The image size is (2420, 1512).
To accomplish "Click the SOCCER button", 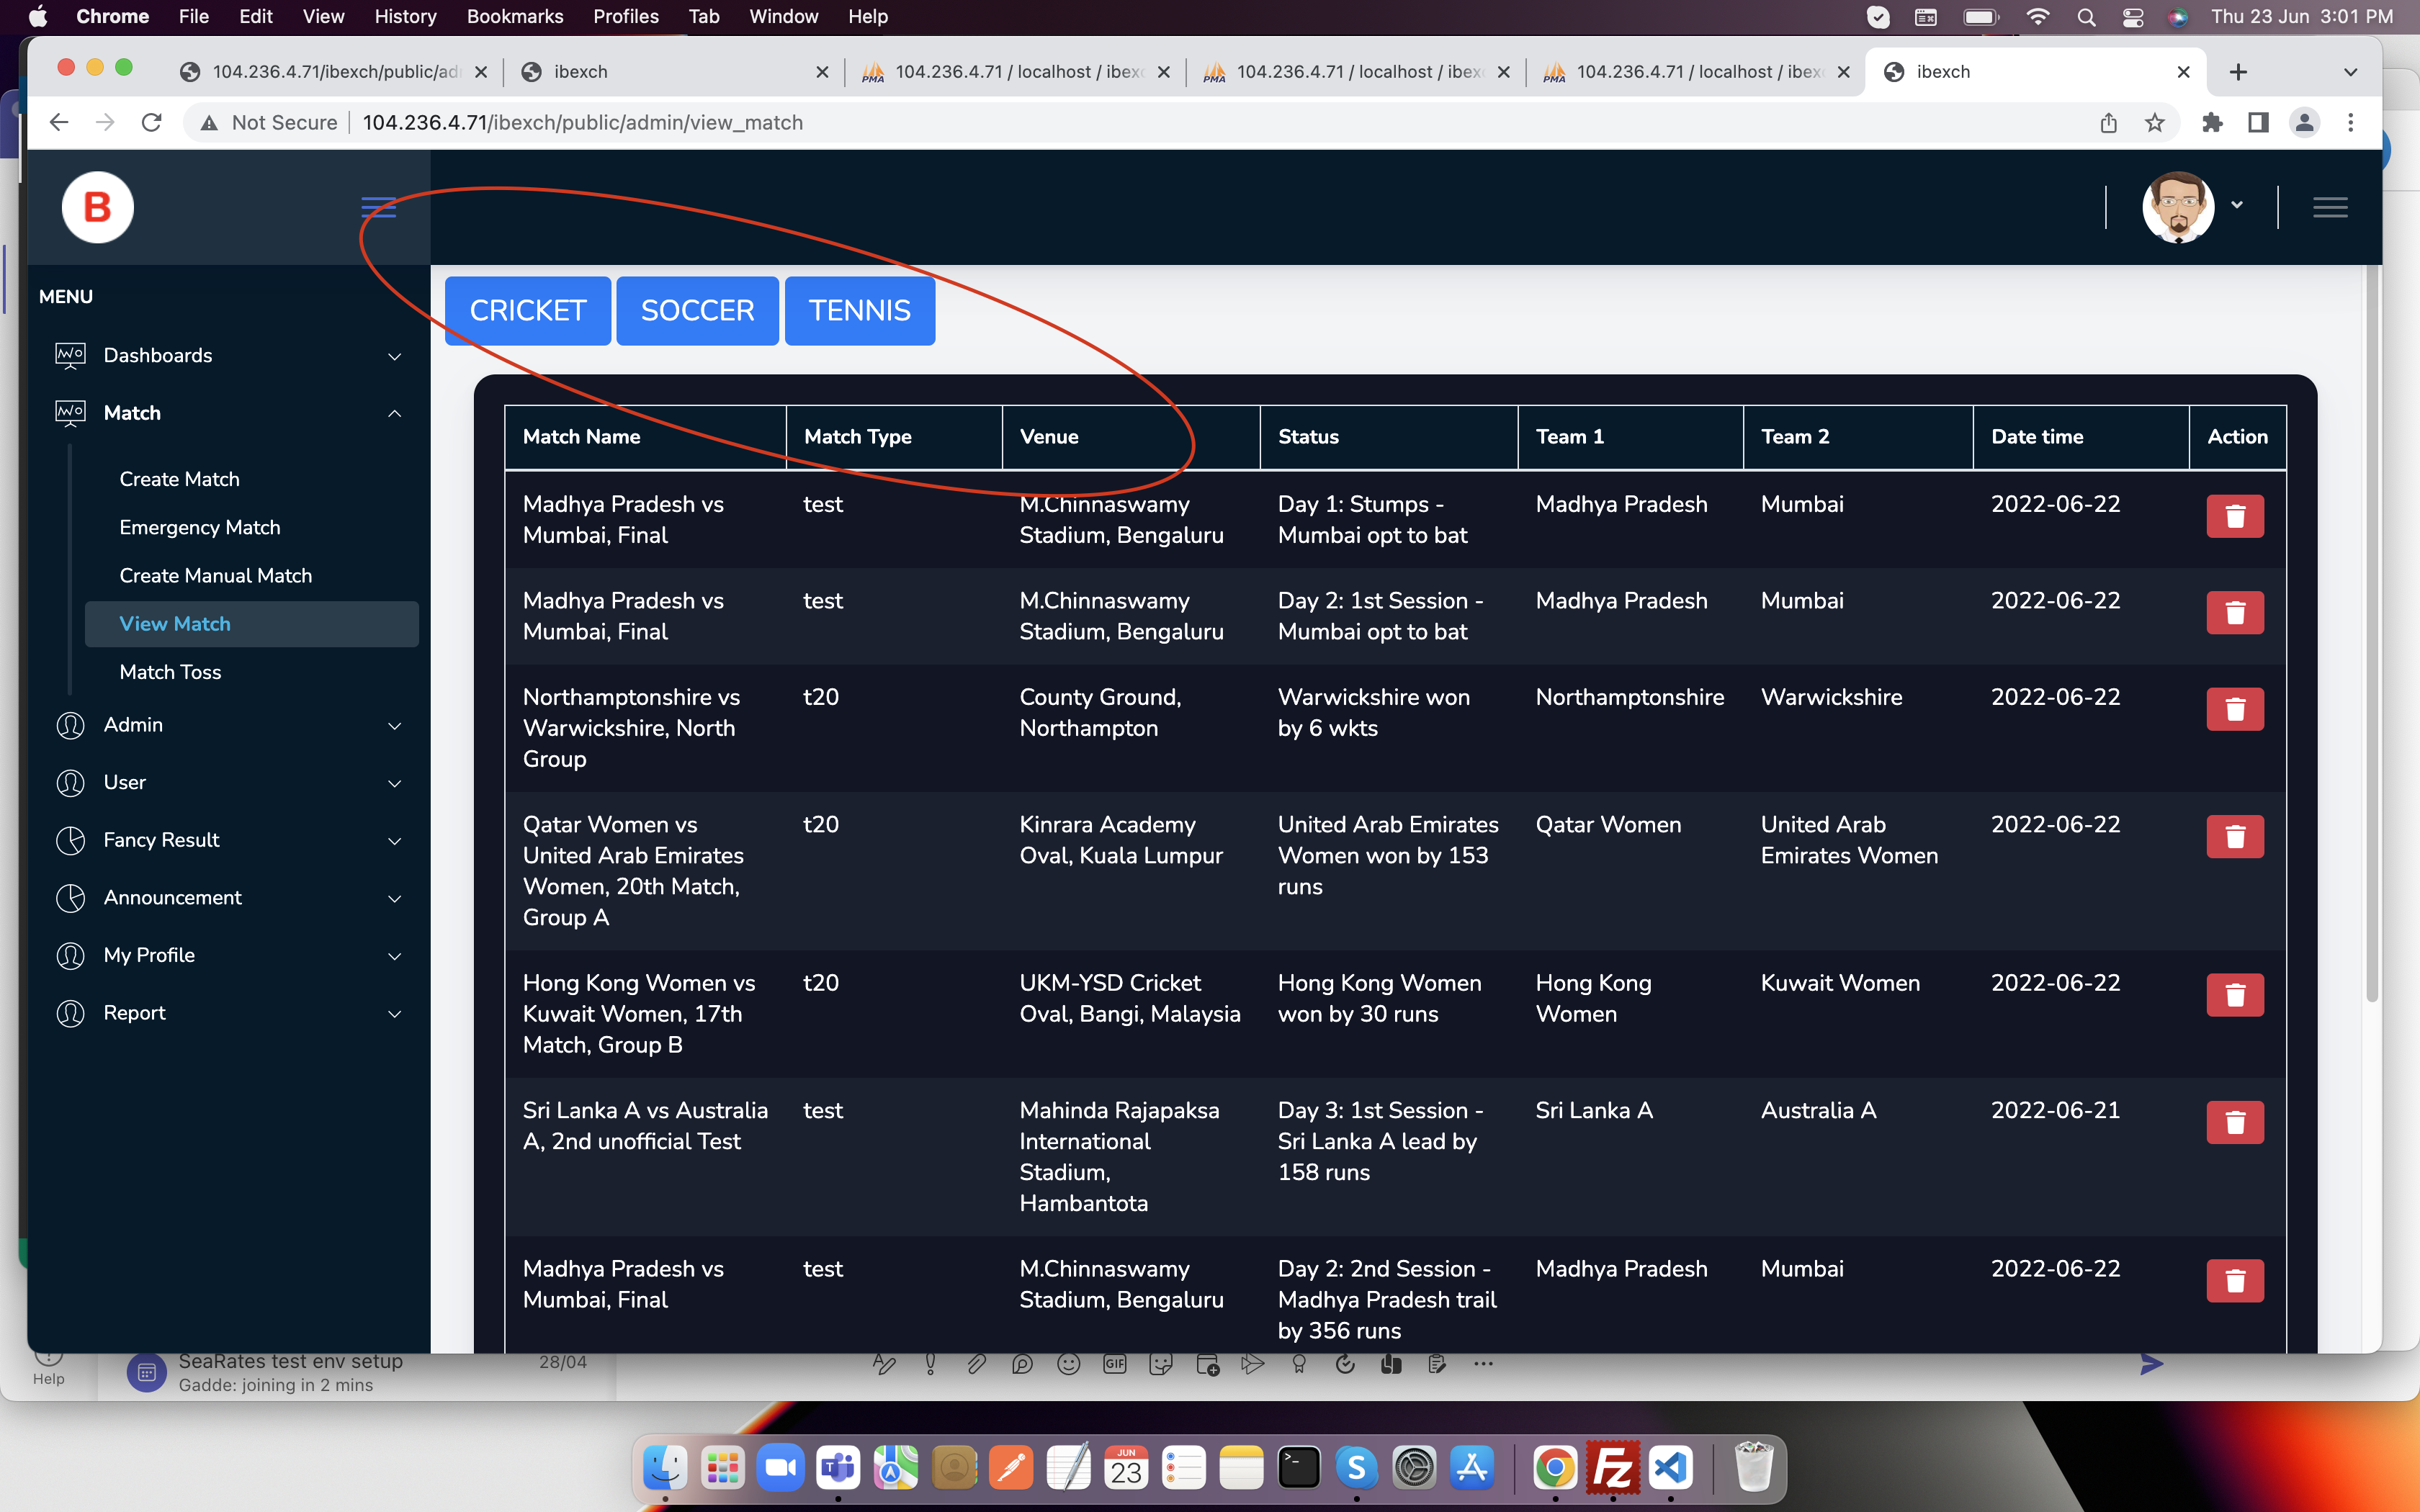I will tap(697, 311).
